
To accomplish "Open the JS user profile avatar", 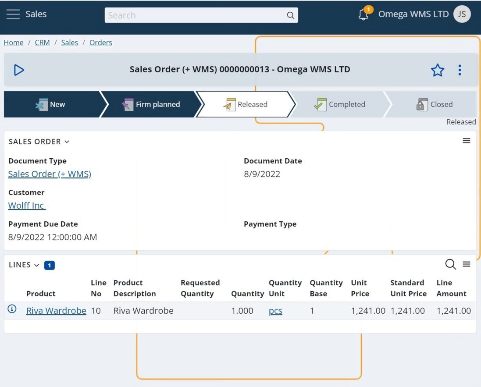I will [461, 14].
